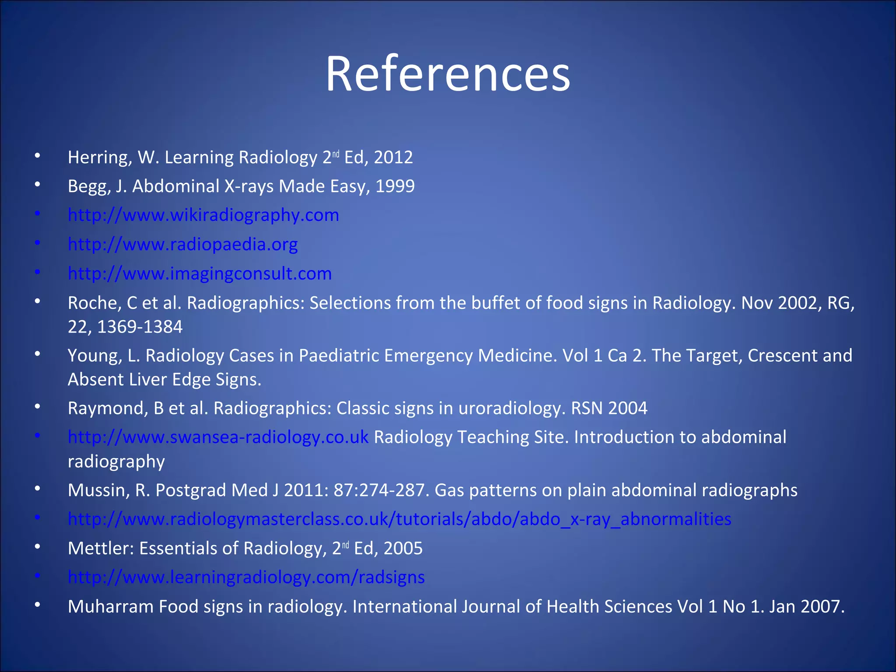The width and height of the screenshot is (896, 672).
Task: Click 'Absent Liver Edge Signs' text
Action: pos(164,379)
